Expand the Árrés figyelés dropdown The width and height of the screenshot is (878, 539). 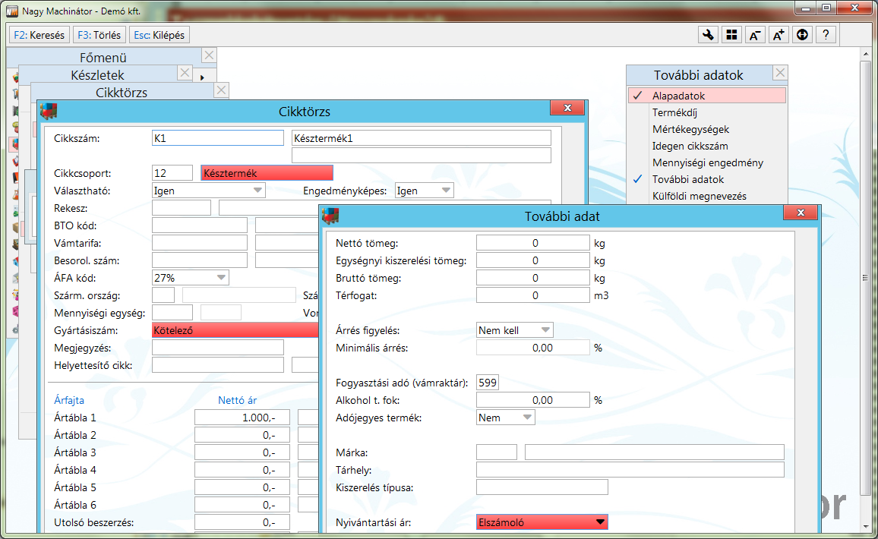click(545, 330)
